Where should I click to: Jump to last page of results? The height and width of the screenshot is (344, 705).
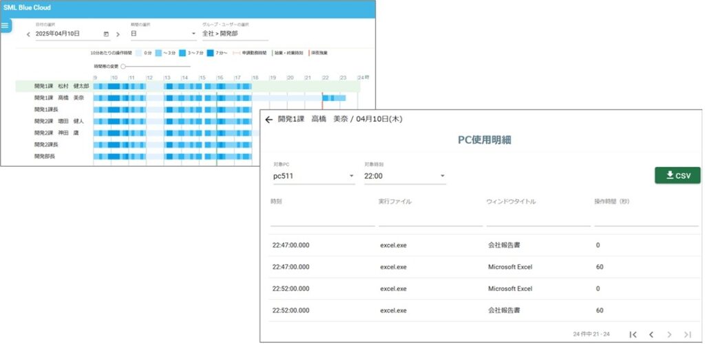pyautogui.click(x=687, y=334)
